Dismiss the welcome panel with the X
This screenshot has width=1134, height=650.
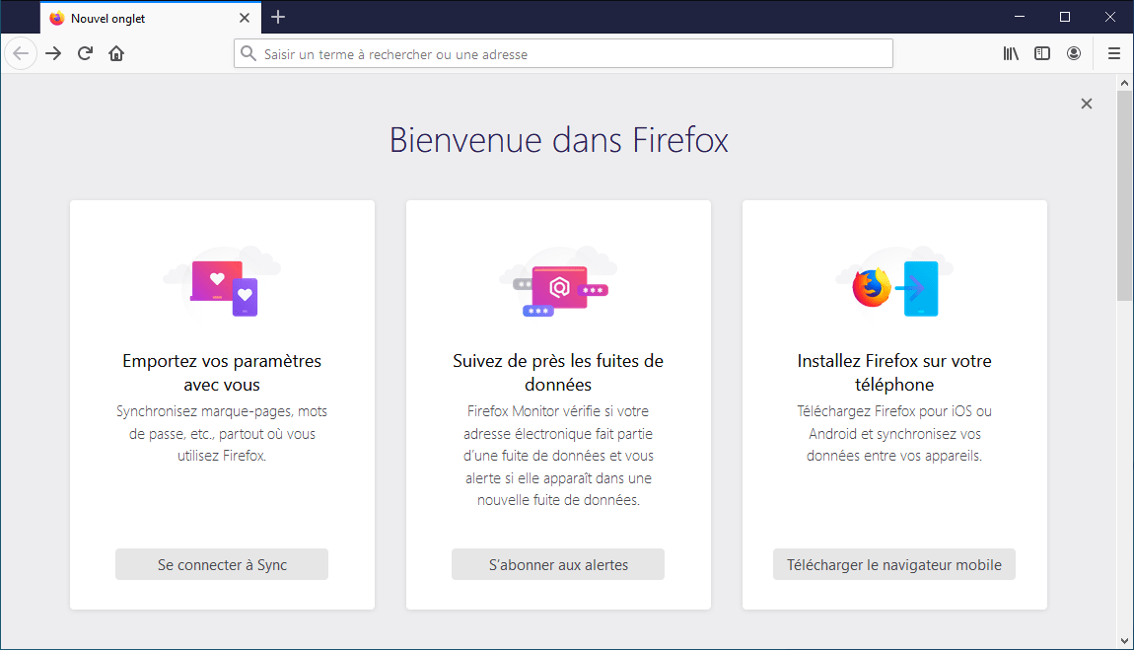tap(1087, 104)
